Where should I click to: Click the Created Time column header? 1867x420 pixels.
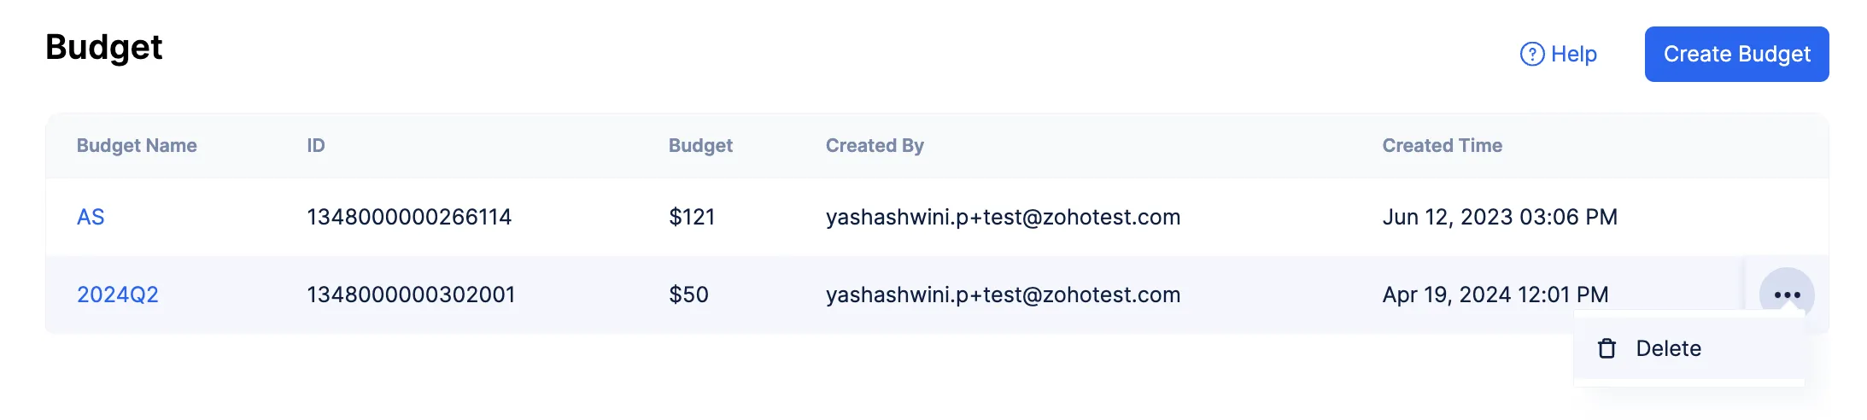click(1442, 145)
